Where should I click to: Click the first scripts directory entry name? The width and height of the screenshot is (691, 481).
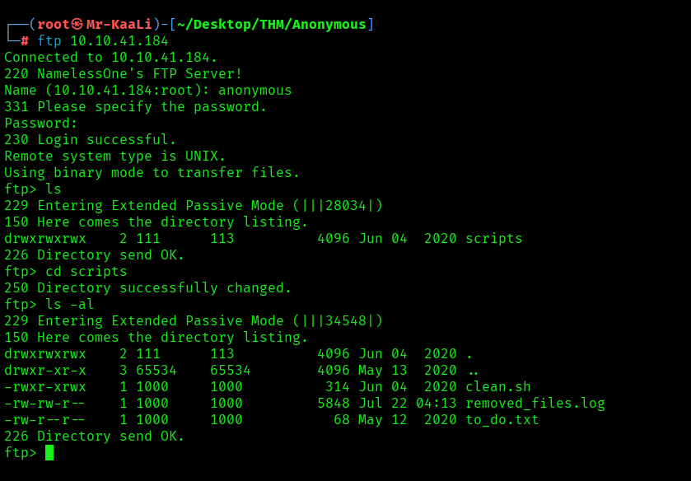[493, 238]
